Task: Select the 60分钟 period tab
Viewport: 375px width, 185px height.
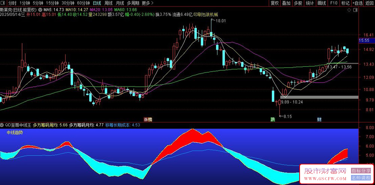Action: point(84,3)
